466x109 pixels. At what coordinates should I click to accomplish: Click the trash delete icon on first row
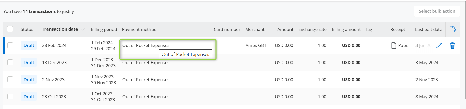pos(452,45)
